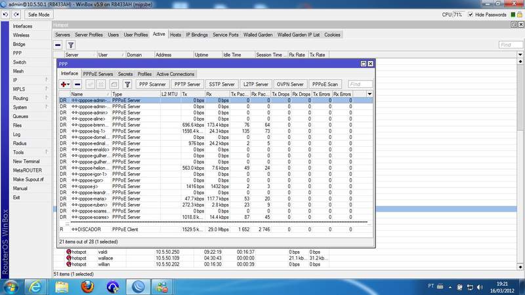The image size is (525, 295).
Task: Open the filter funnel in PPP toolbar
Action: (127, 85)
